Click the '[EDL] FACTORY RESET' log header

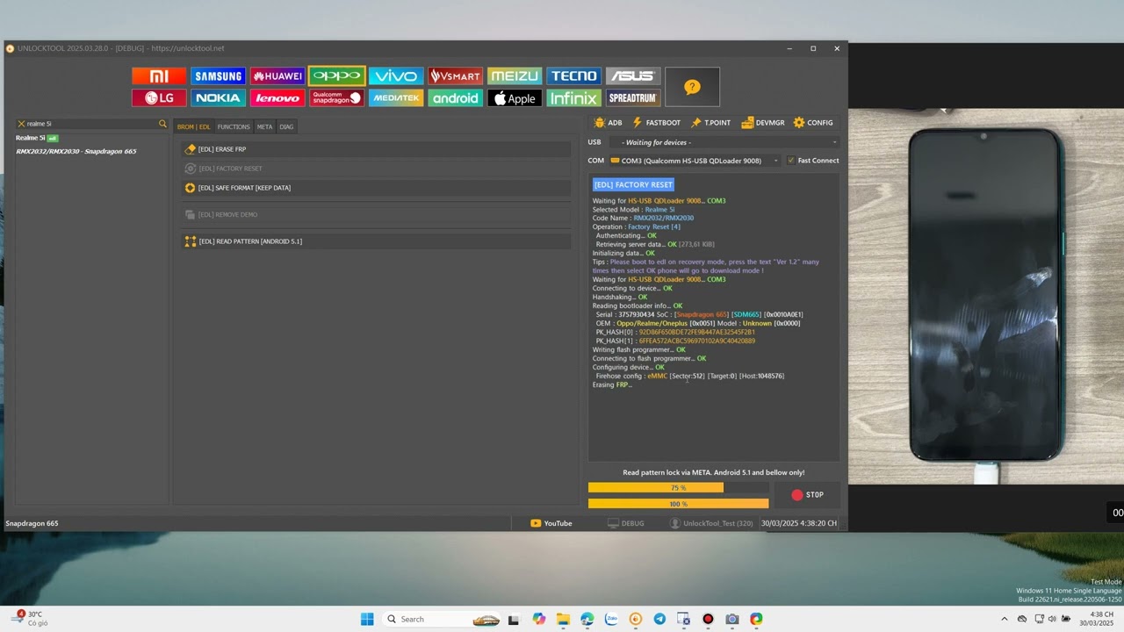pos(633,184)
